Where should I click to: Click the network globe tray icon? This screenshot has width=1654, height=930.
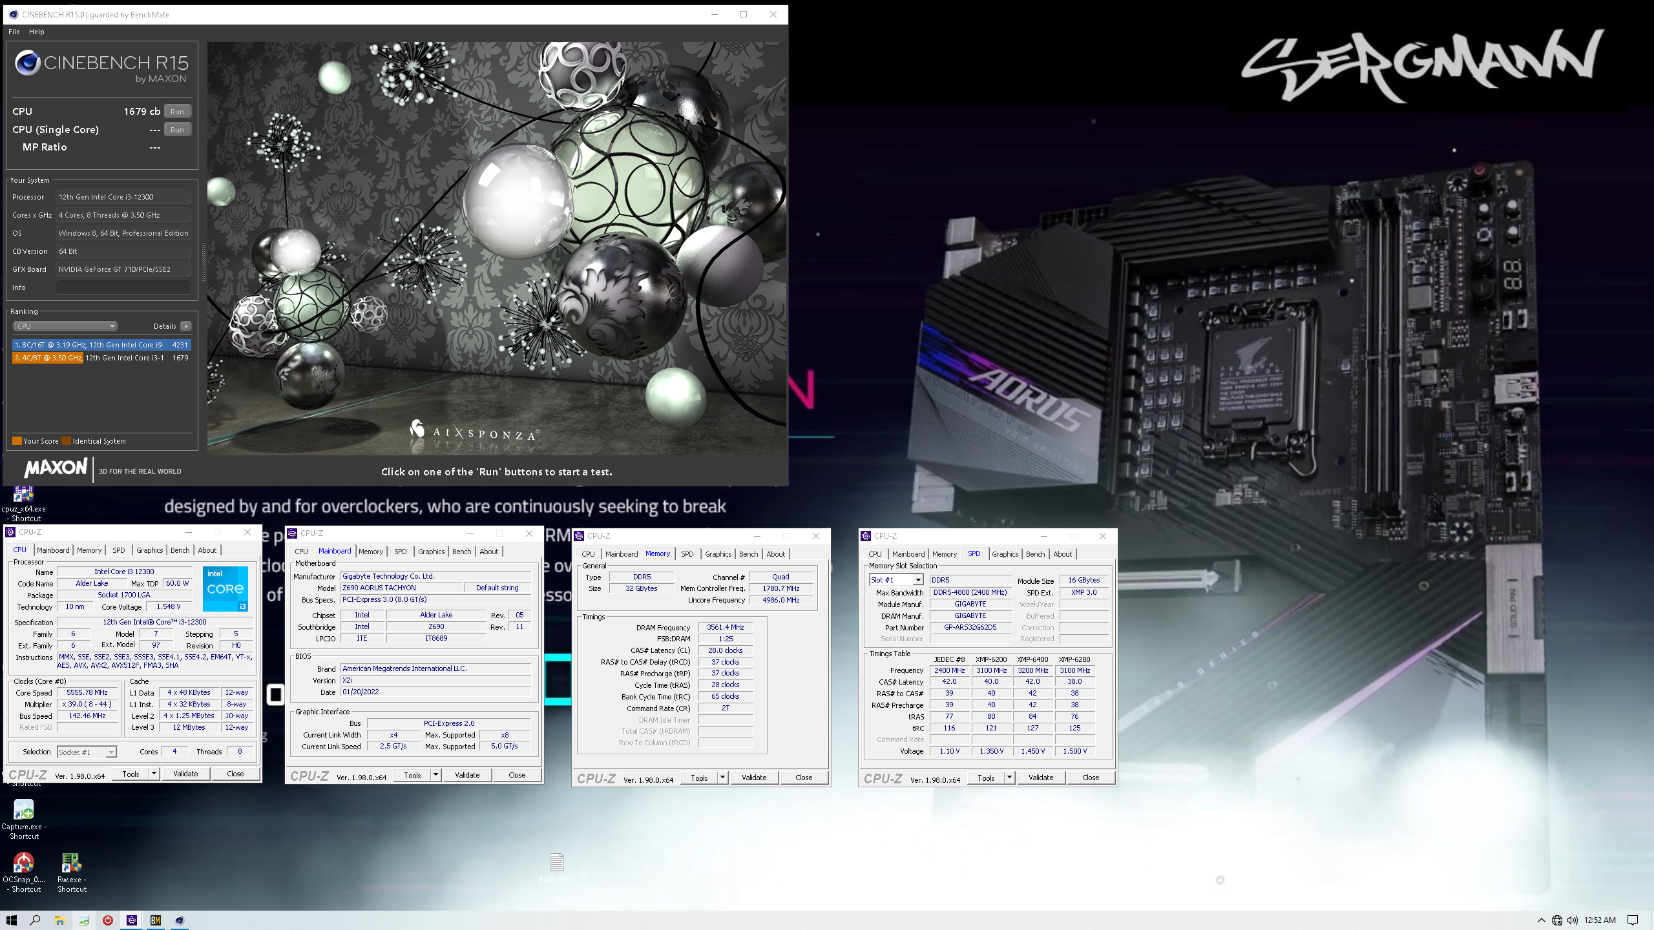1557,920
